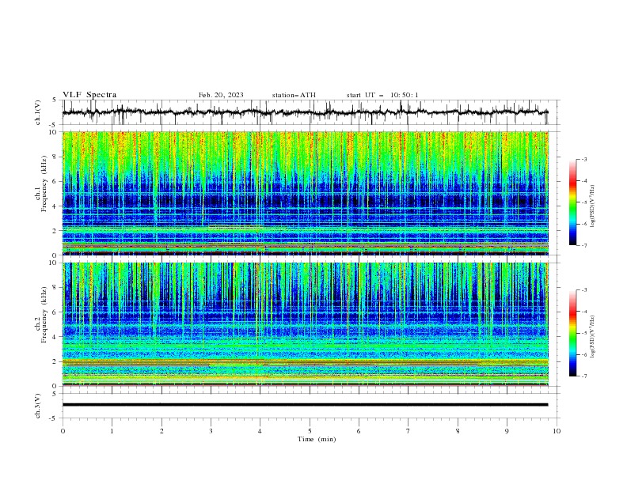The image size is (627, 484).
Task: Click the time axis end tick label '10'
Action: [557, 431]
